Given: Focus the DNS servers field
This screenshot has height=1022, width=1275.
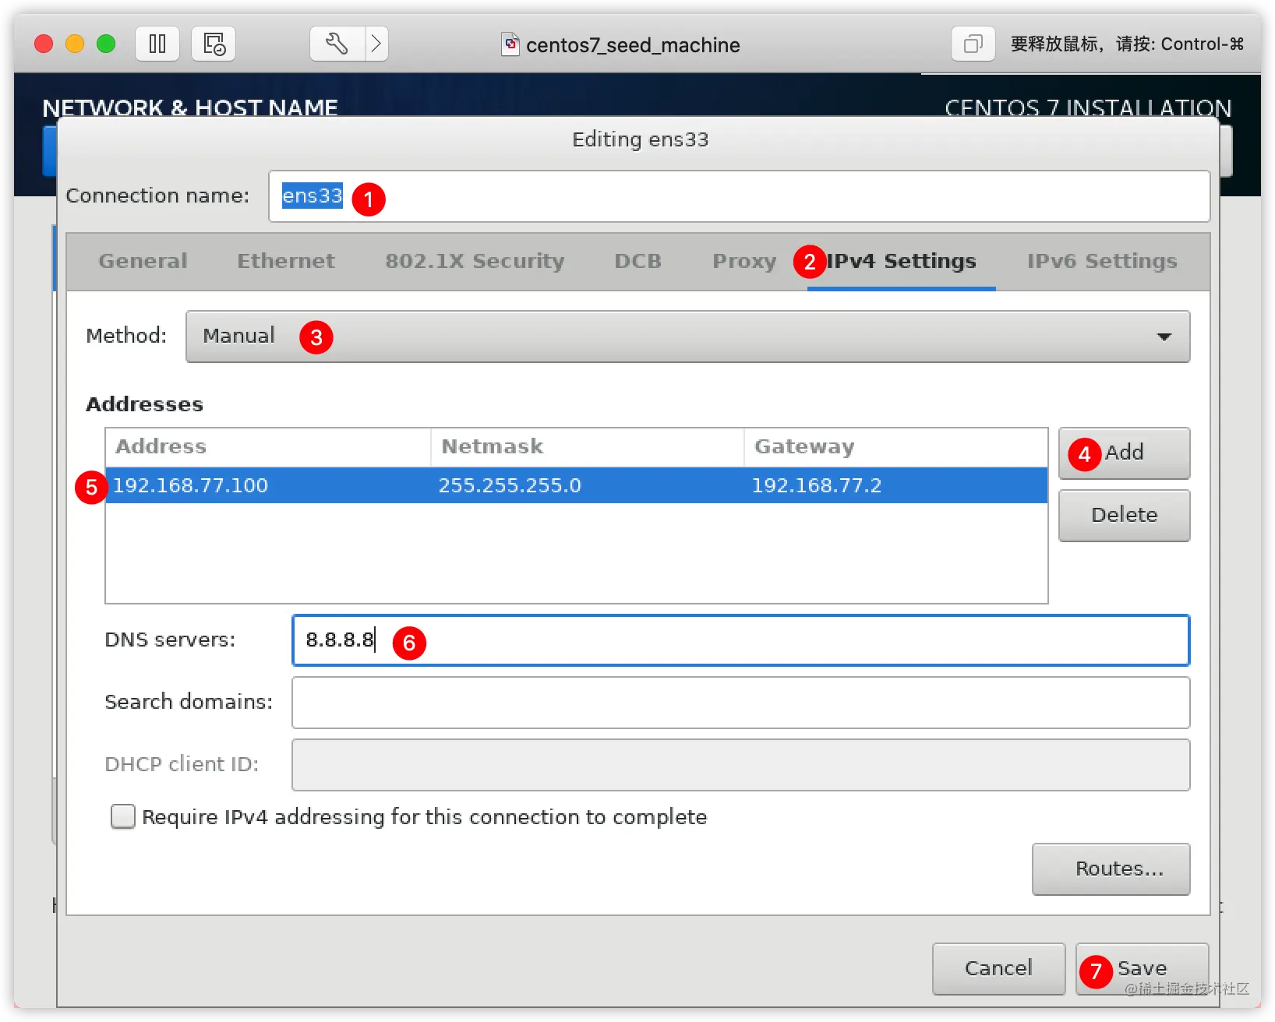Looking at the screenshot, I should click(740, 640).
